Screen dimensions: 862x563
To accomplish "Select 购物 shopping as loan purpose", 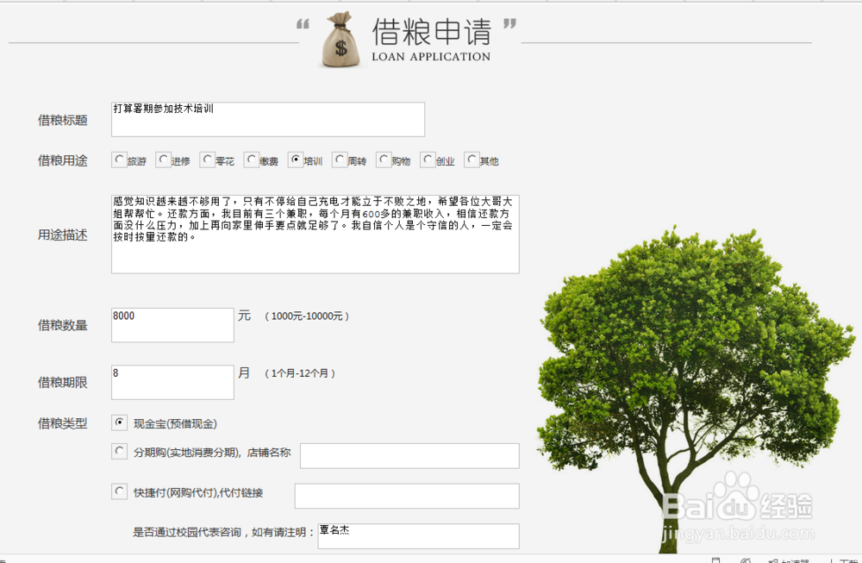I will (x=382, y=160).
